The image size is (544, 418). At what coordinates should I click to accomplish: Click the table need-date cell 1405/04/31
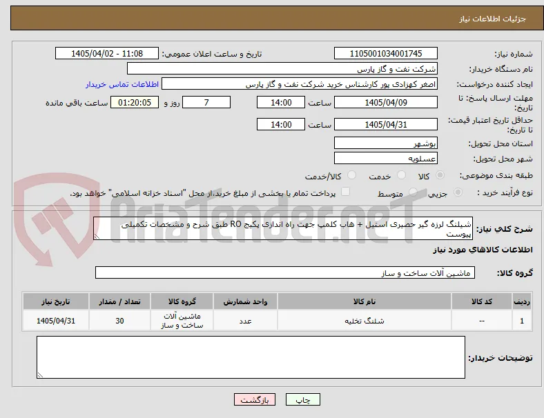pos(56,321)
